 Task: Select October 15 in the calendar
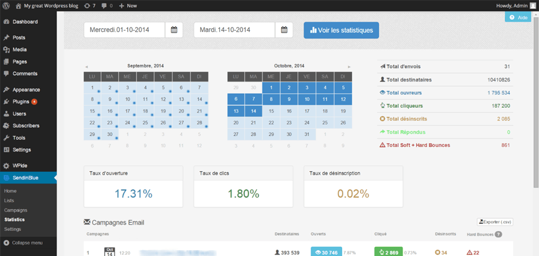[271, 111]
